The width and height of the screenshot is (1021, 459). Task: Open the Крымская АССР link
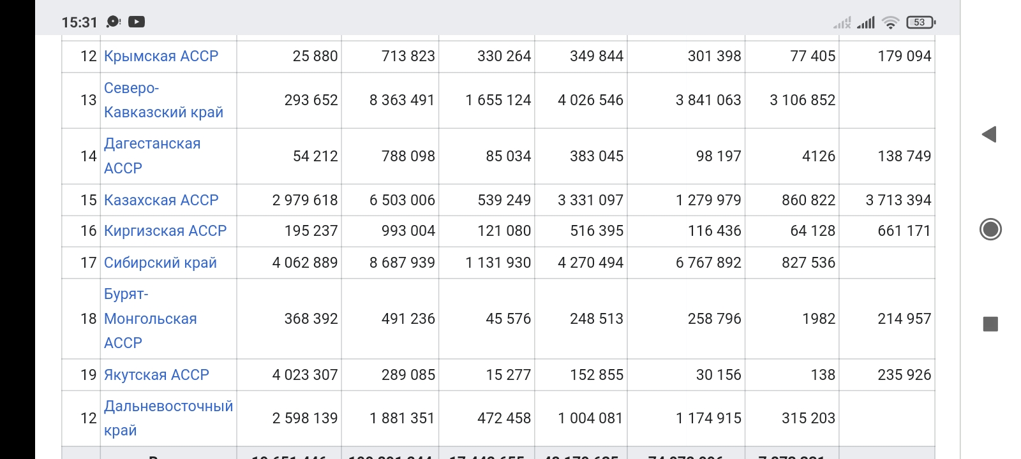[x=161, y=56]
